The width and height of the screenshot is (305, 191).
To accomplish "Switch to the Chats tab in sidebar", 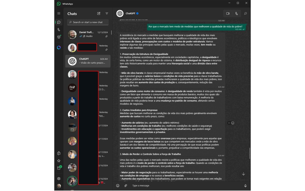I will pos(59,22).
